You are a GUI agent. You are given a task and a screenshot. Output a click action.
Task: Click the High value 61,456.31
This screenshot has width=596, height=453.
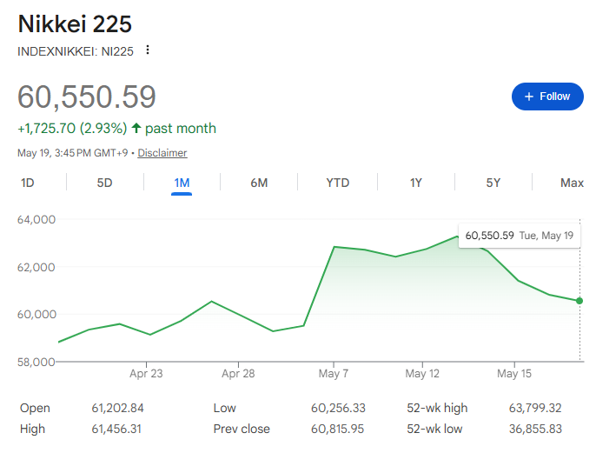coord(116,429)
